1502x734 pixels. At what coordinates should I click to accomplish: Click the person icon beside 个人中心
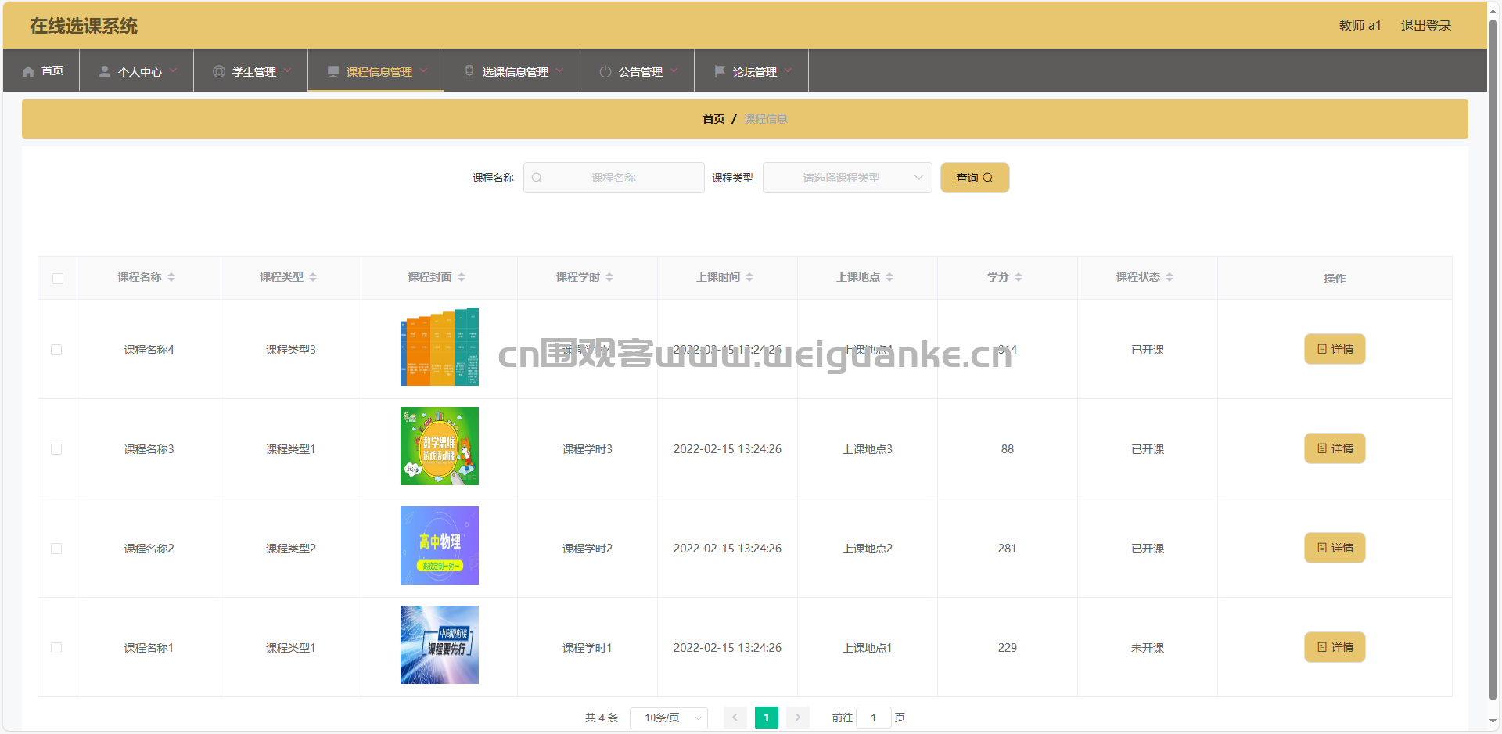pos(104,71)
